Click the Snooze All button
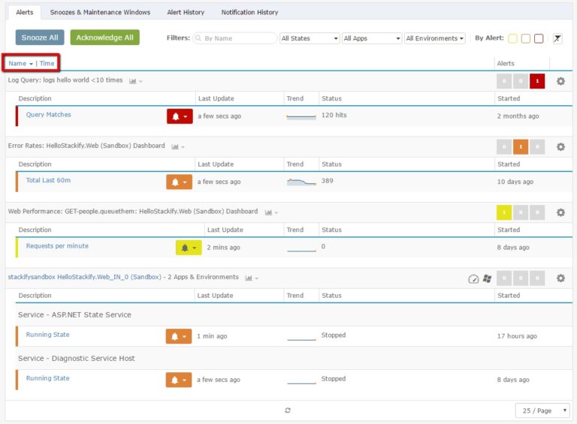 point(40,38)
